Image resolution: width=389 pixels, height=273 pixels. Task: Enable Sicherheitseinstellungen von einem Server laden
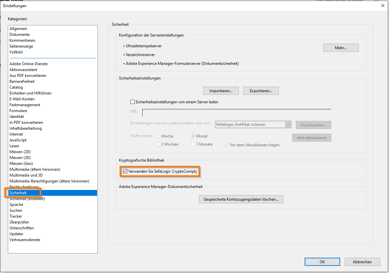pyautogui.click(x=133, y=102)
